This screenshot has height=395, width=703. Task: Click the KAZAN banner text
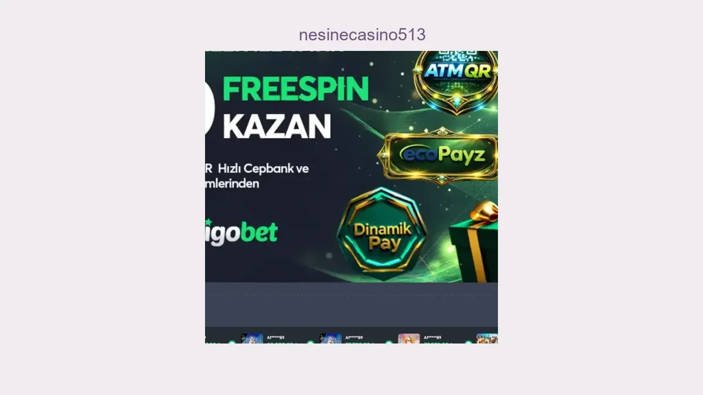(277, 126)
